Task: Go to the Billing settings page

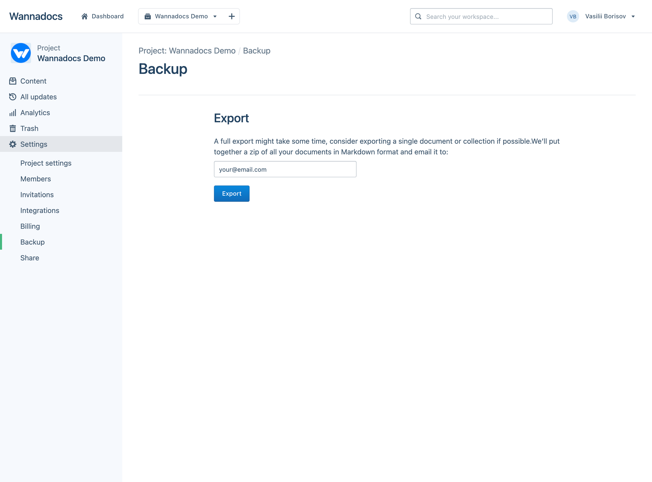Action: pyautogui.click(x=30, y=226)
